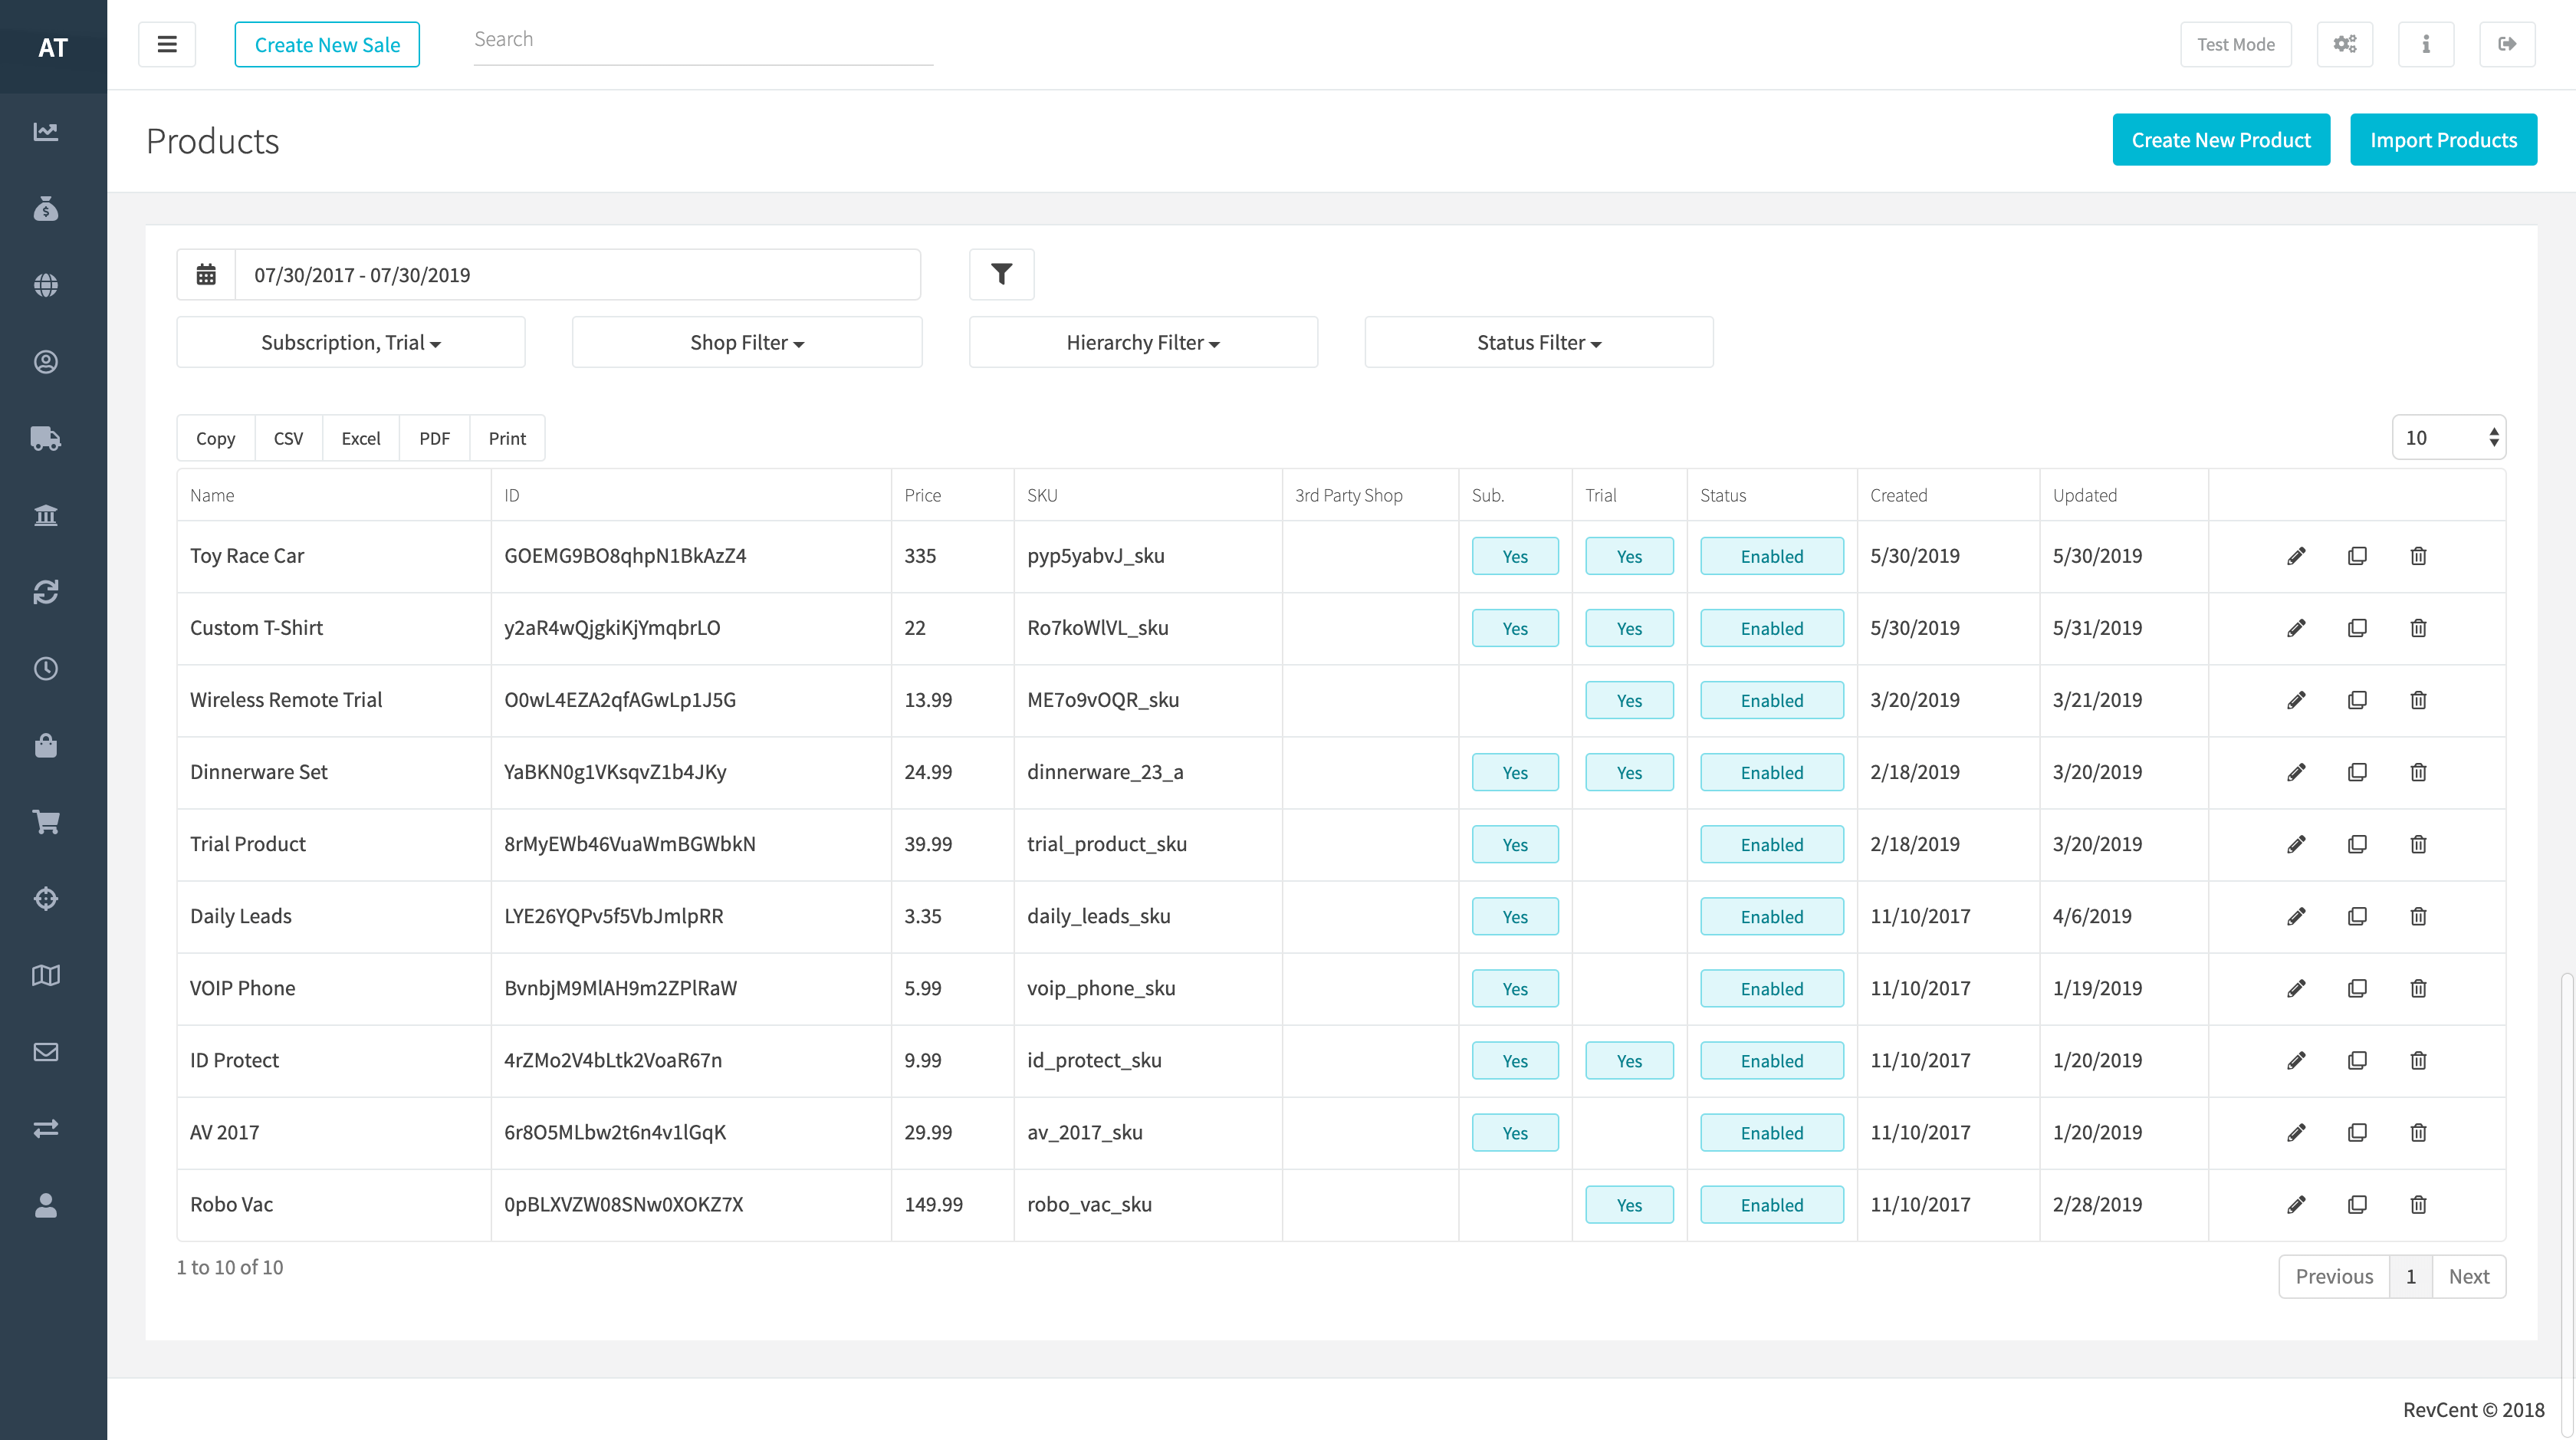Open the calendar date picker icon

pyautogui.click(x=206, y=274)
